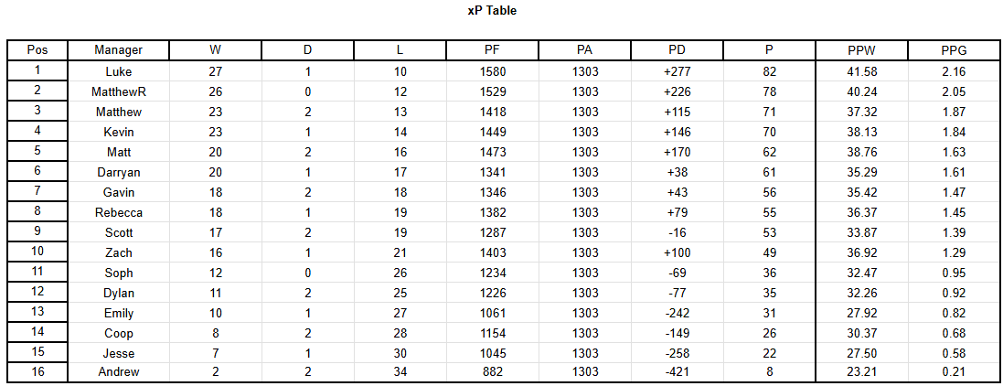Select the PD column header
The height and width of the screenshot is (386, 1003).
[678, 50]
